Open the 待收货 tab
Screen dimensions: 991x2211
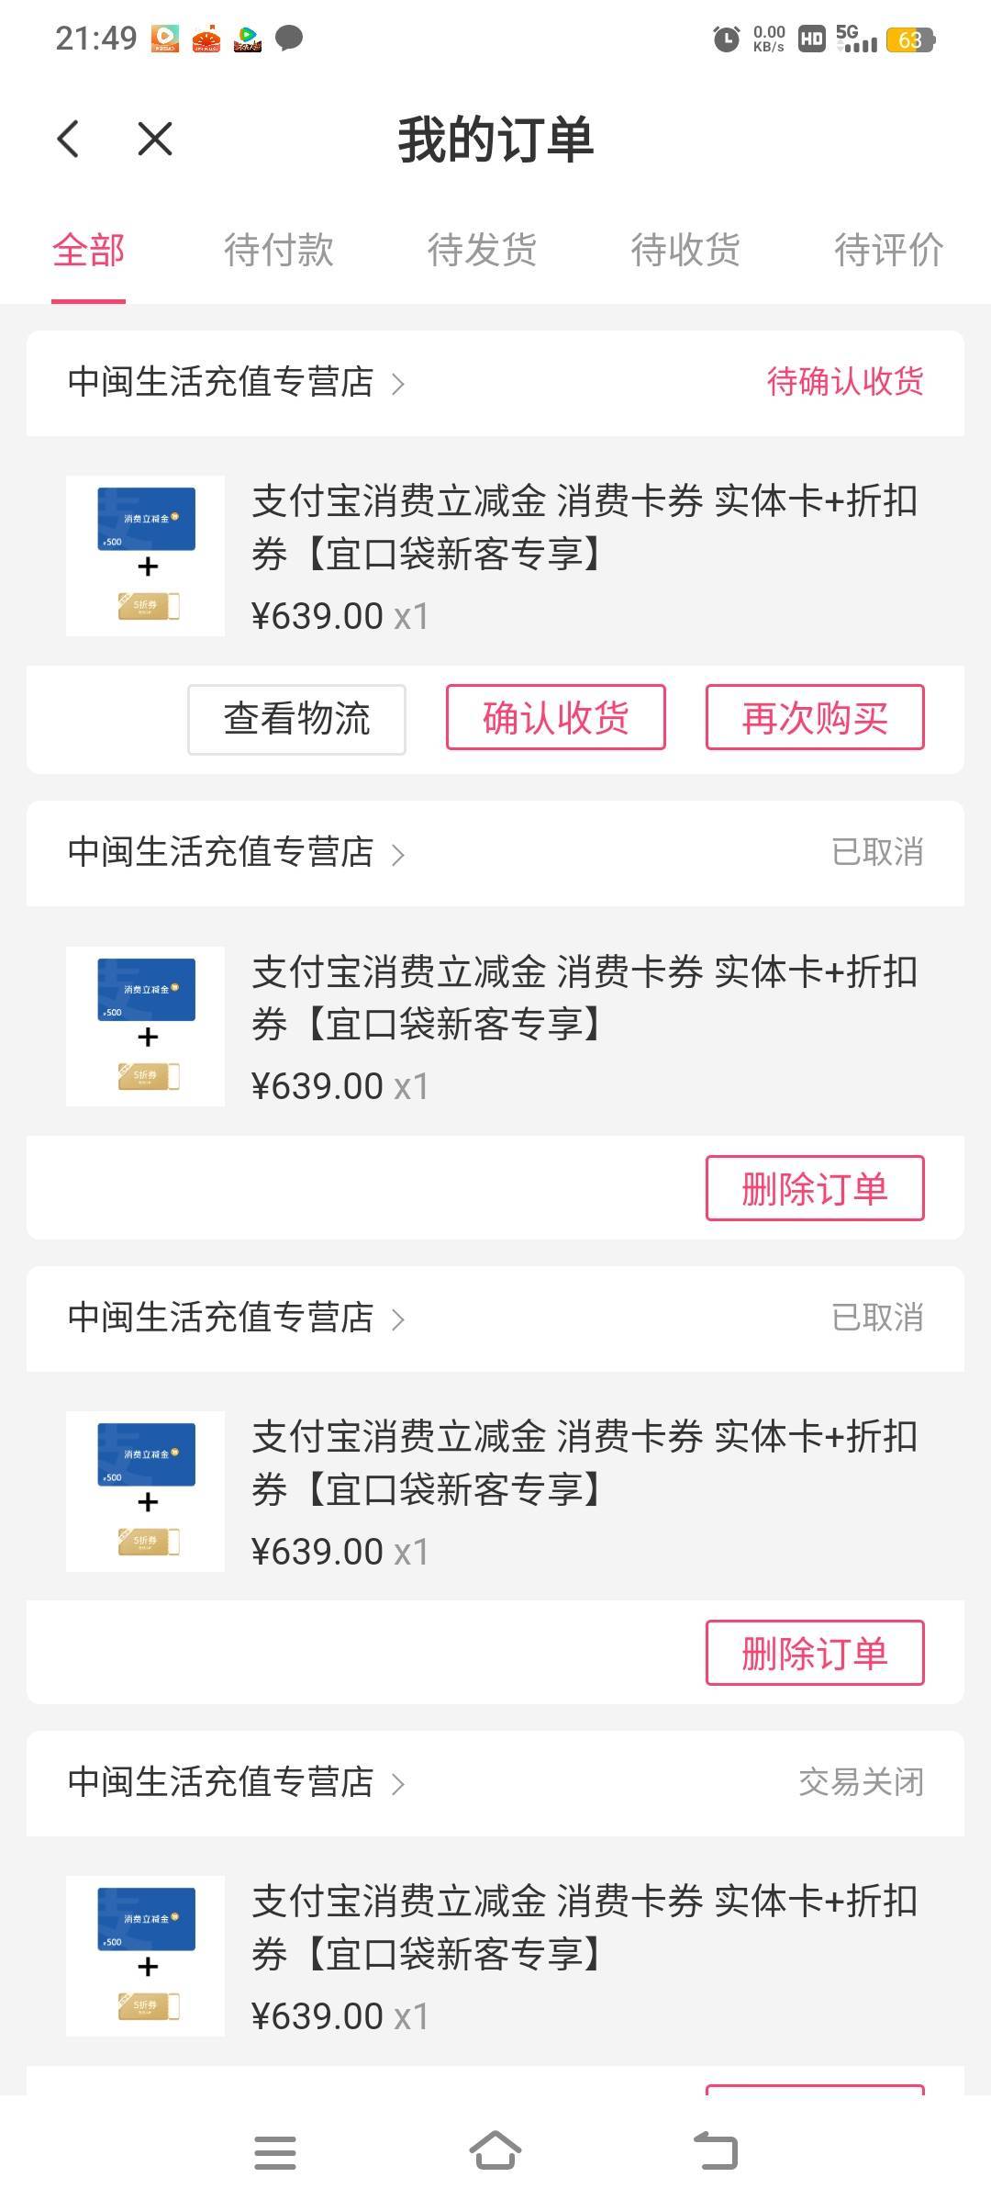coord(685,250)
